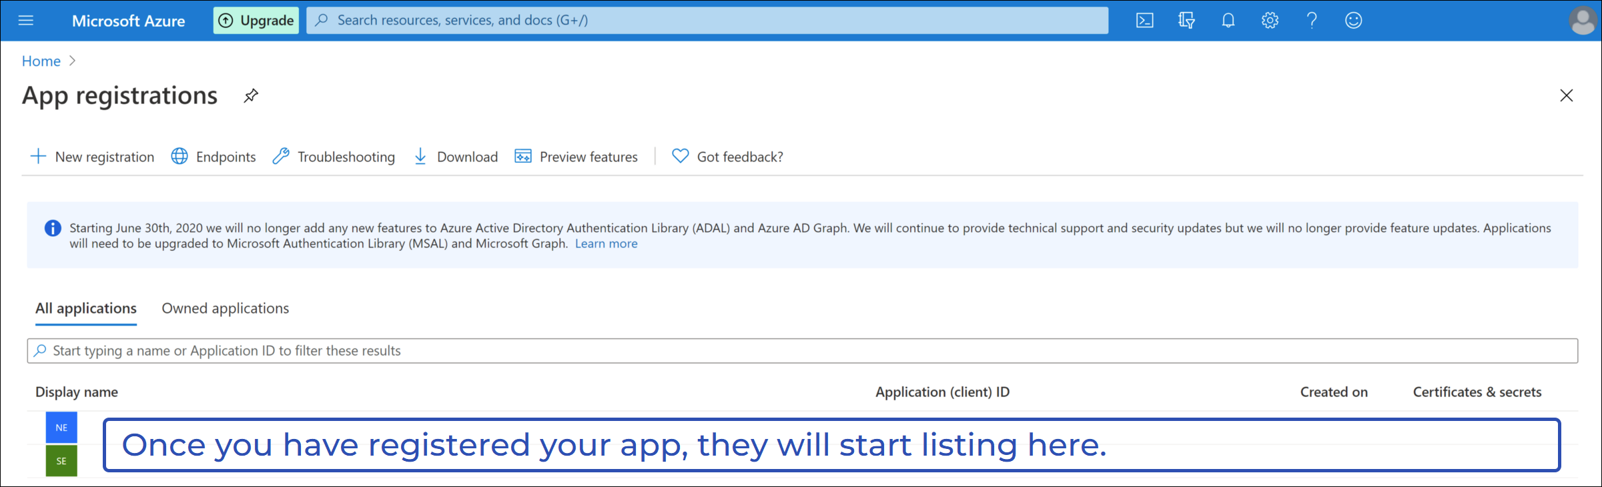The width and height of the screenshot is (1602, 487).
Task: Switch to the Owned applications tab
Action: 225,308
